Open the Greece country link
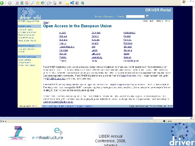Viewport: 195px width, 146px height. [x=95, y=36]
